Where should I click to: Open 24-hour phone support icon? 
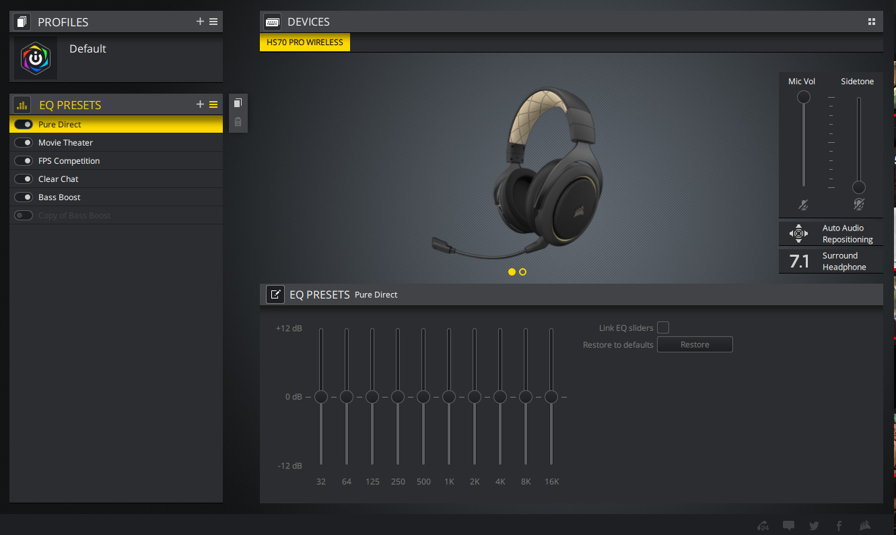pos(763,526)
